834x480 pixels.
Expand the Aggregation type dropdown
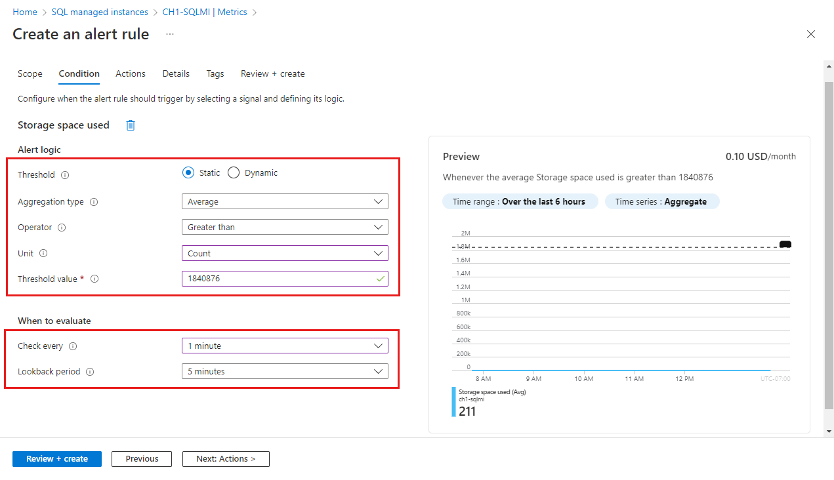pos(285,201)
